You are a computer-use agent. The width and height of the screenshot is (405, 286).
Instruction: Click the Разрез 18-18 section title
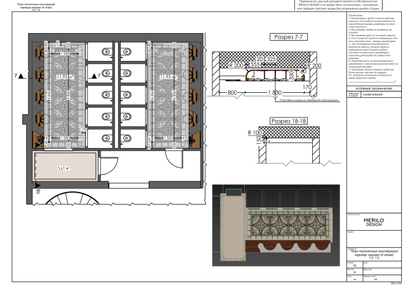(x=289, y=121)
